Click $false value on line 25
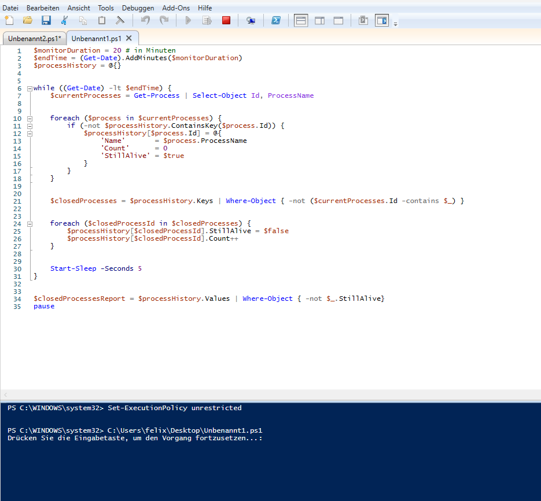Image resolution: width=541 pixels, height=501 pixels. click(276, 231)
